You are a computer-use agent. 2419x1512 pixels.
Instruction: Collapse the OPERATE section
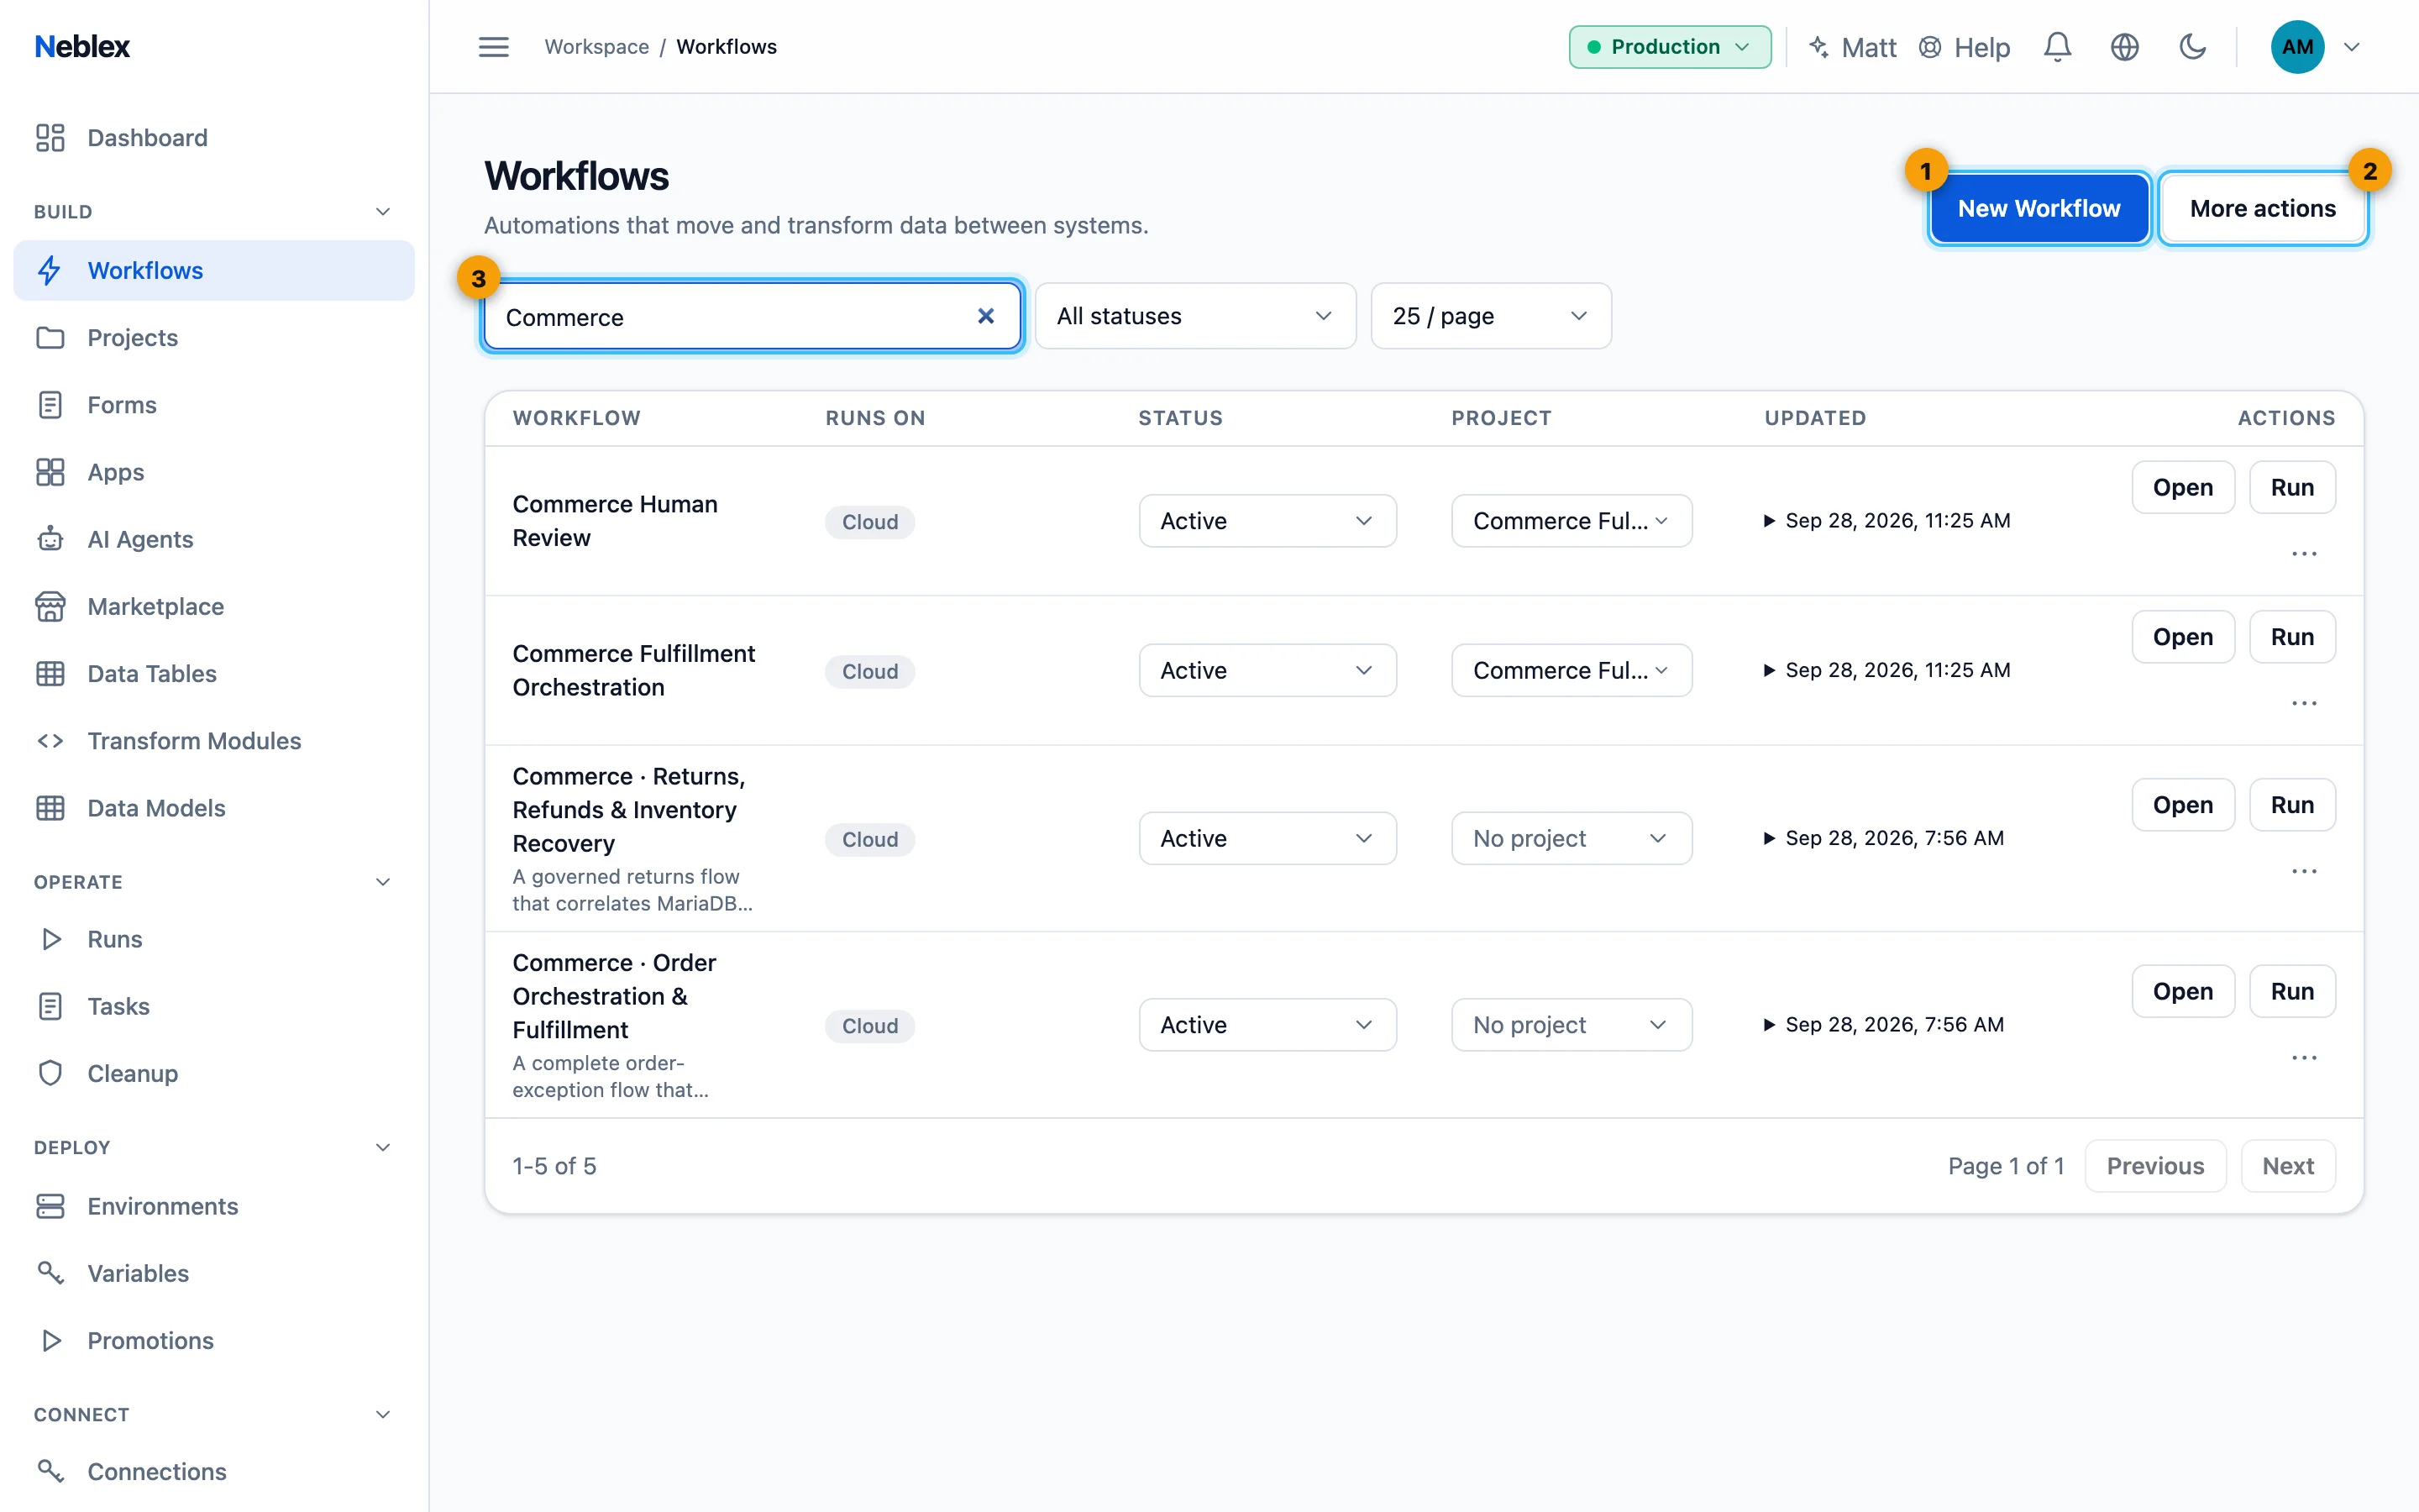[382, 881]
